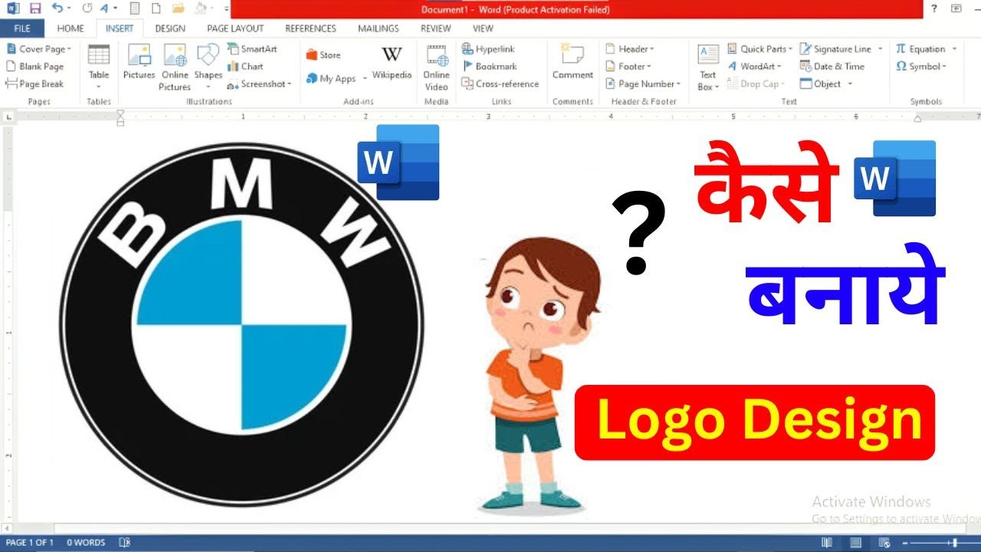Switch to the PAGE LAYOUT tab

[x=235, y=28]
